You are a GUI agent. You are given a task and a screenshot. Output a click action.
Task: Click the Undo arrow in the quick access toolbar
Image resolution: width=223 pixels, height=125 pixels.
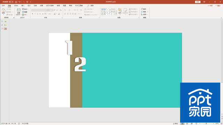pyautogui.click(x=20, y=2)
